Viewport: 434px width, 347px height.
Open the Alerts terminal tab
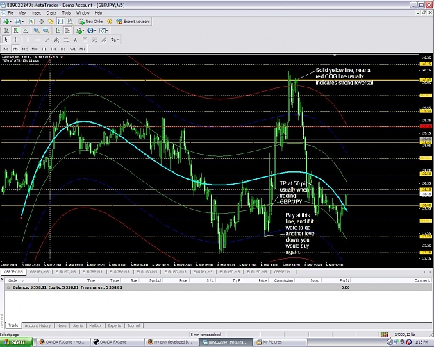(78, 325)
